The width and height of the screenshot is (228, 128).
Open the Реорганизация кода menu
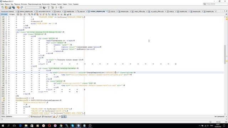[35, 4]
